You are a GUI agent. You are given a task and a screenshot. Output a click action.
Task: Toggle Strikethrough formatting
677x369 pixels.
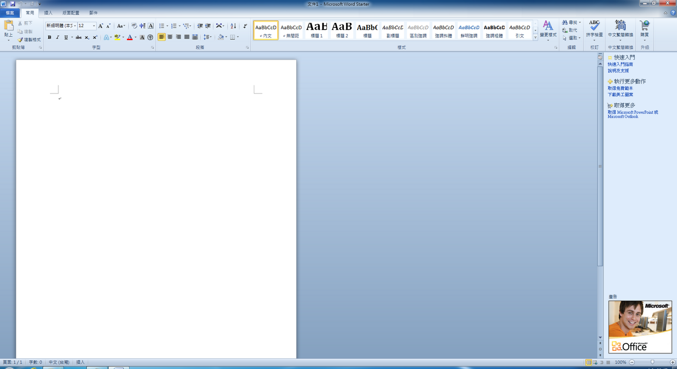point(79,37)
